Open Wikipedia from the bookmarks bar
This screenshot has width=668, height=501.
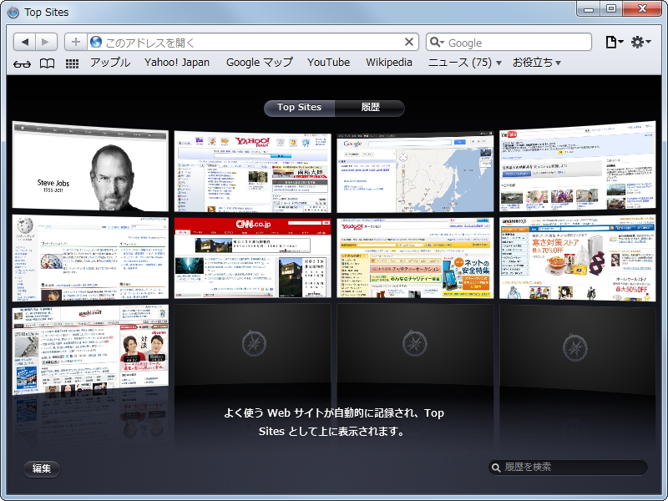coord(389,63)
